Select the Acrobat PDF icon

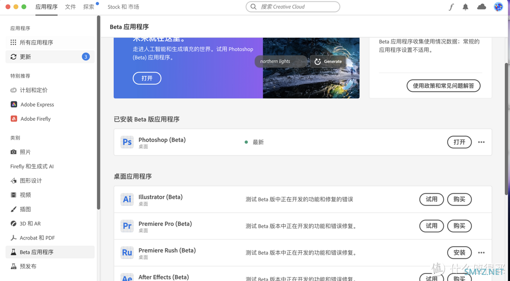[x=13, y=238]
